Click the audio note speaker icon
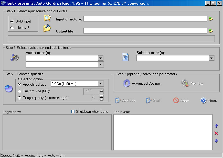Viewport: 223px width, 158px height. point(15,58)
